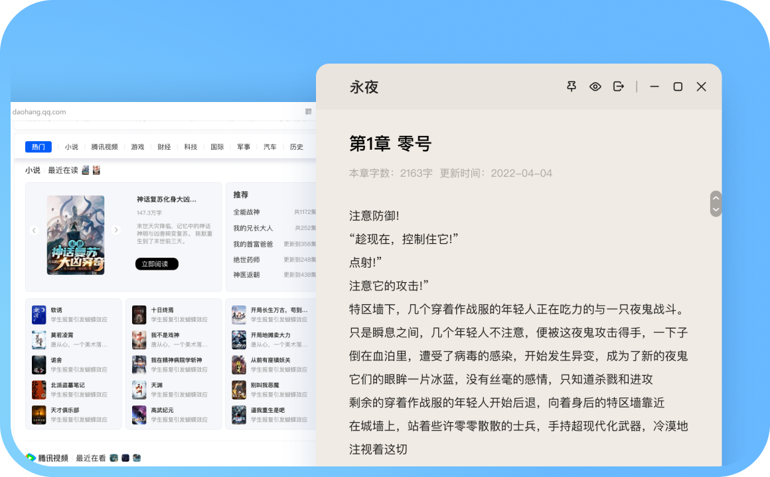The width and height of the screenshot is (770, 477).
Task: Switch to the 小说 category tab
Action: click(x=72, y=146)
